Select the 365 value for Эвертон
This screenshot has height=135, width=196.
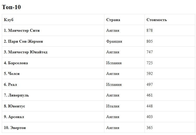[x=150, y=128]
